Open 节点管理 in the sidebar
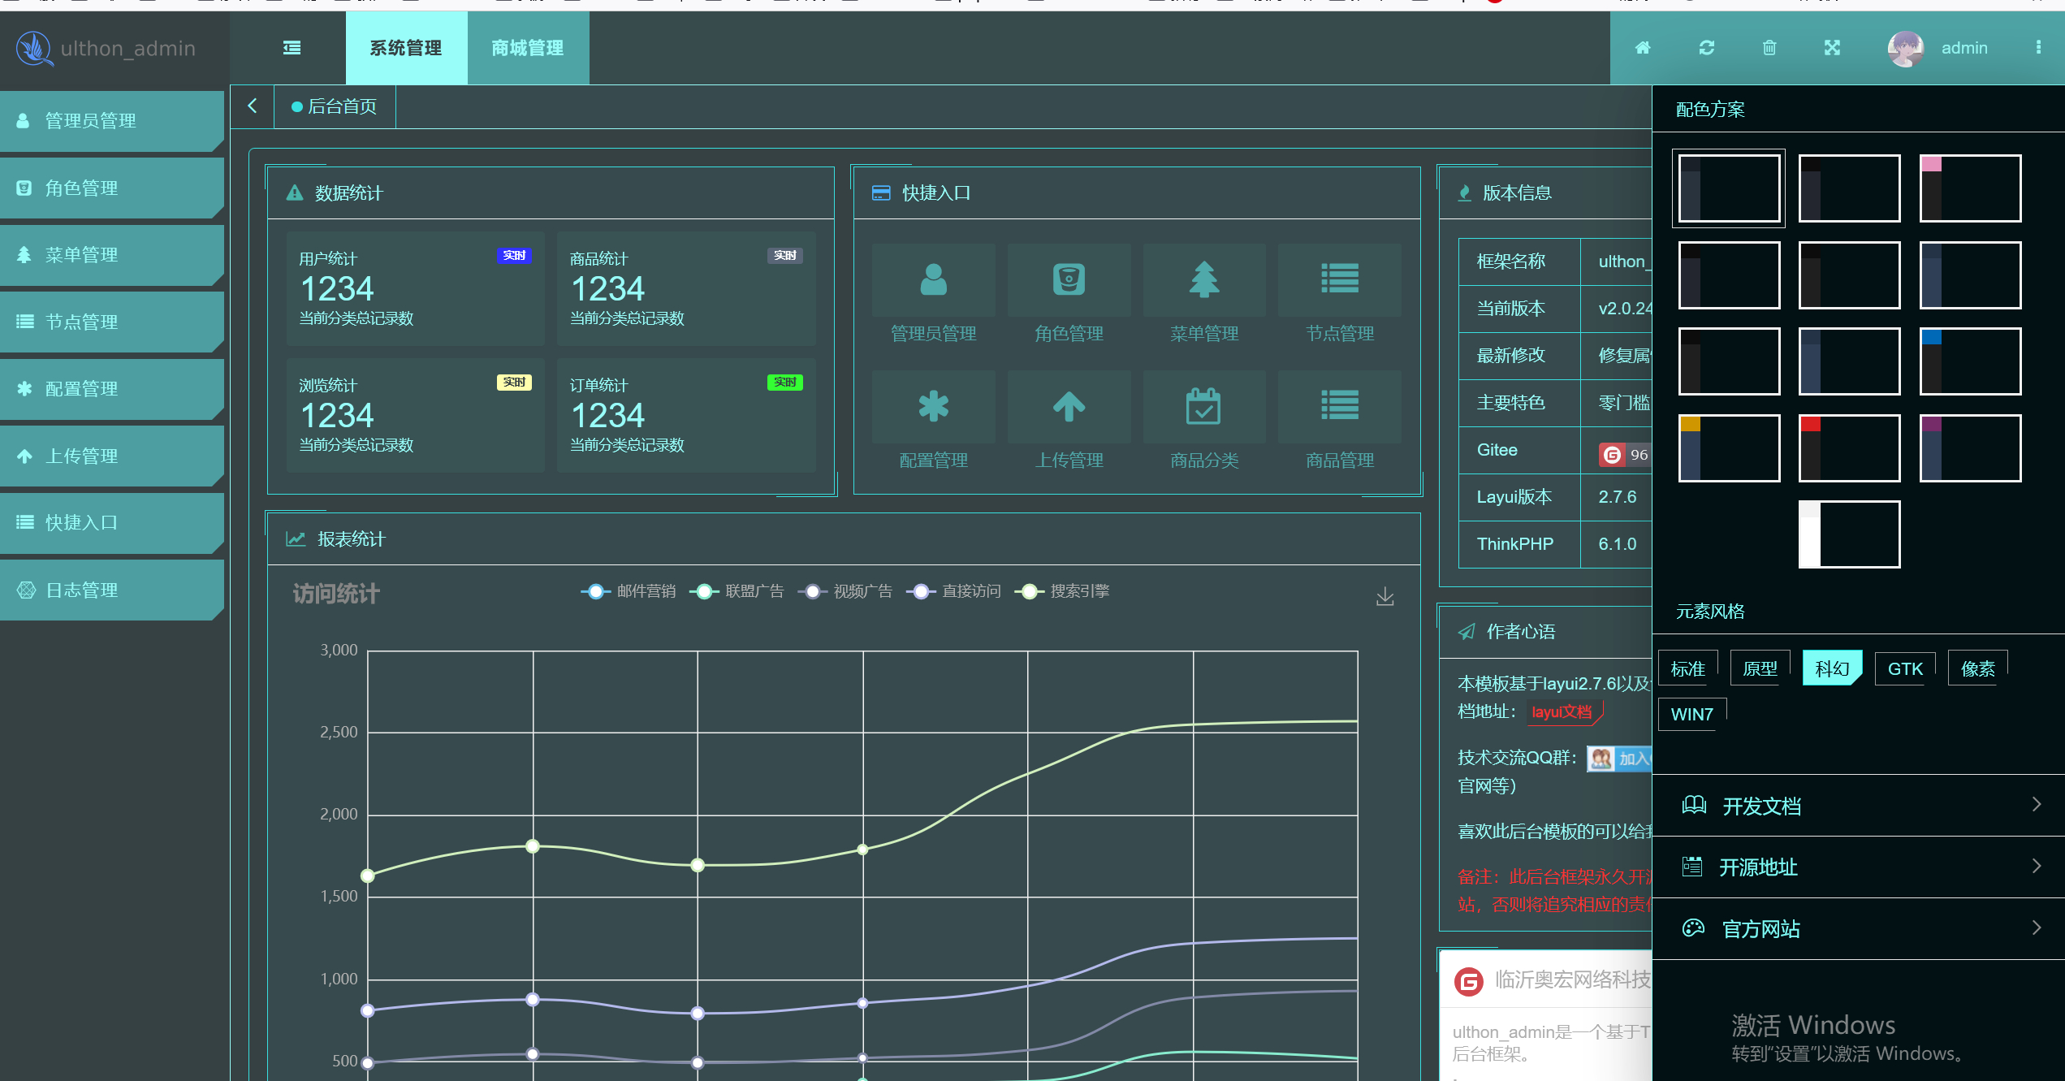 (112, 322)
